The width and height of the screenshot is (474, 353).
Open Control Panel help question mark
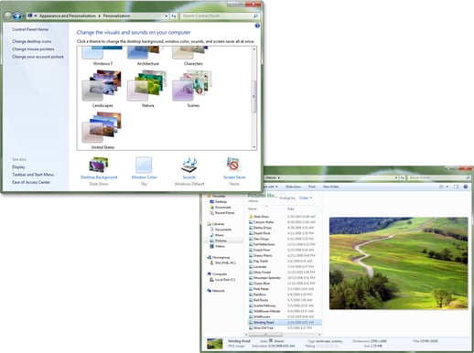point(257,26)
